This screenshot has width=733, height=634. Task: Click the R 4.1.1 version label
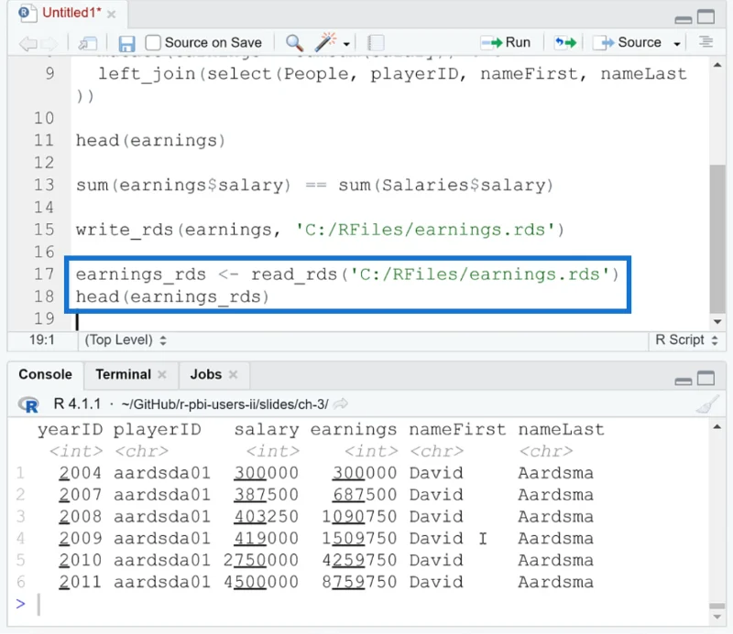click(77, 403)
